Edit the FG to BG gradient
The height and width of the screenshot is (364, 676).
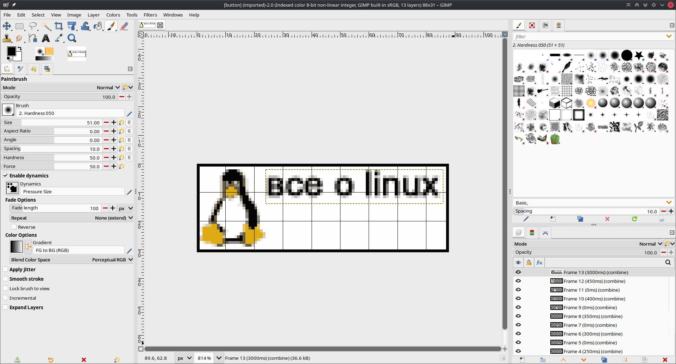[x=129, y=251]
